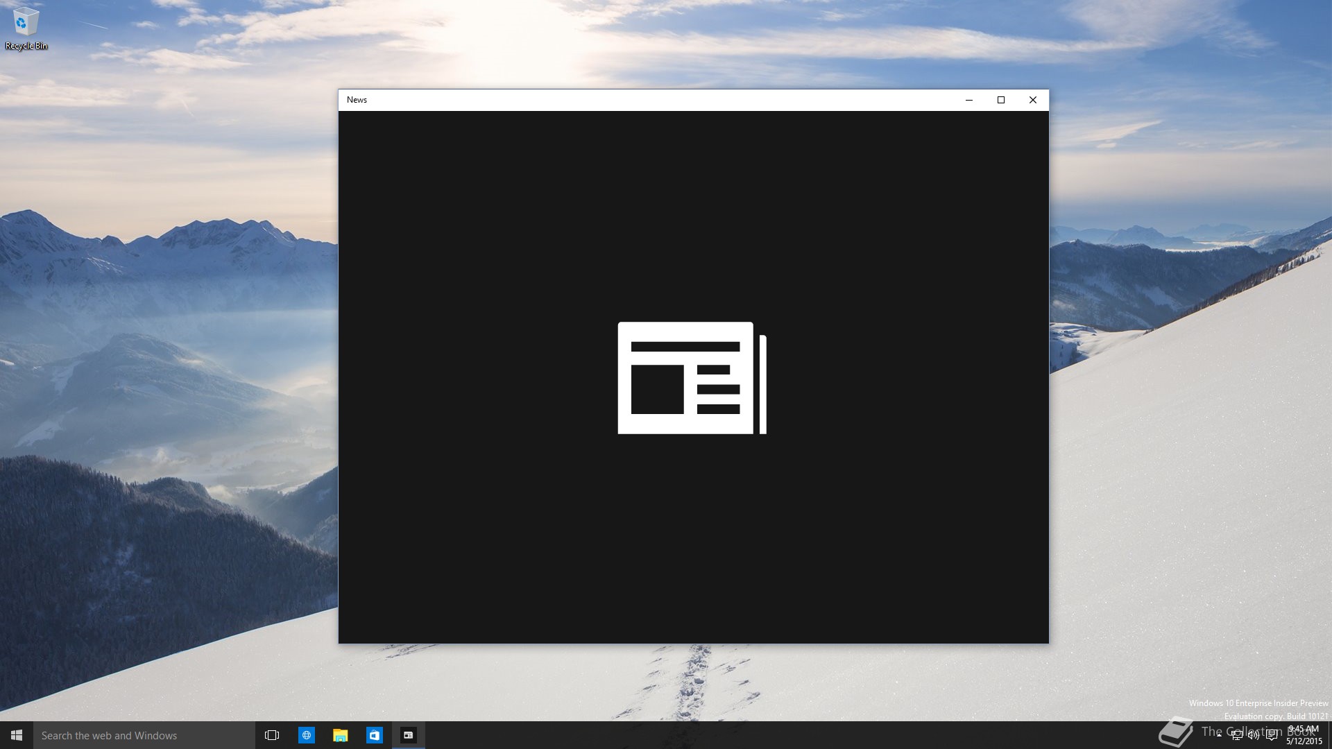Open the Store app on the taskbar
The height and width of the screenshot is (749, 1332).
coord(374,735)
